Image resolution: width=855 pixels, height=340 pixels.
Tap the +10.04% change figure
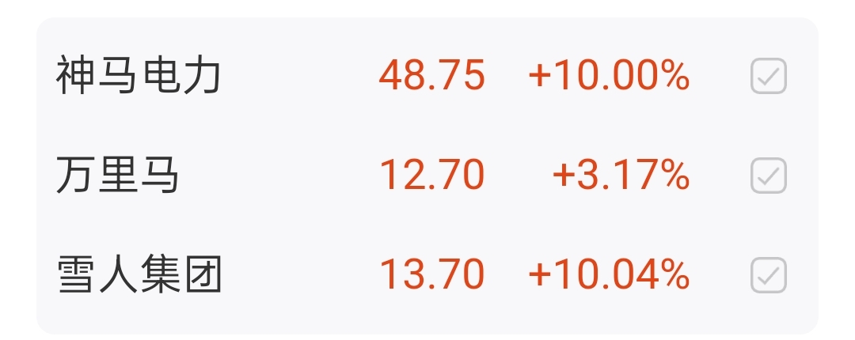point(609,274)
